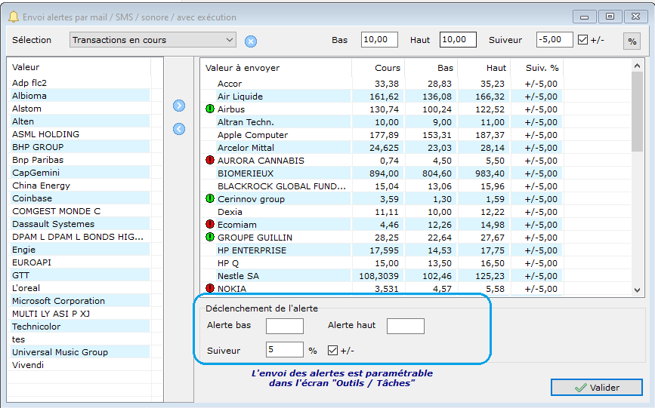Select GTT in the list
This screenshot has width=655, height=408.
(79, 275)
